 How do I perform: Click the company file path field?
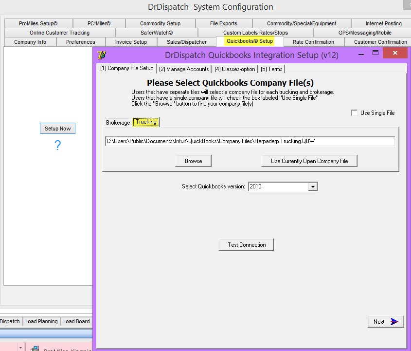pyautogui.click(x=250, y=141)
